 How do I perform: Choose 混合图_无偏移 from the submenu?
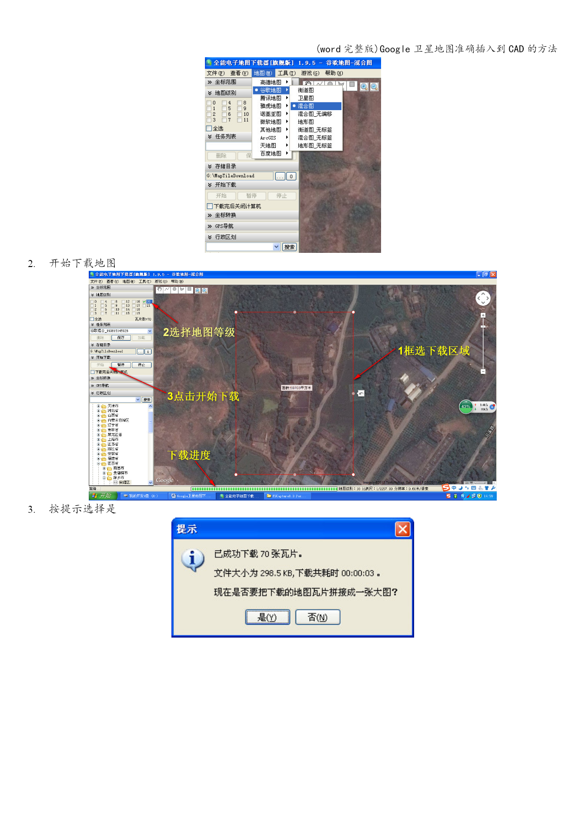point(315,114)
